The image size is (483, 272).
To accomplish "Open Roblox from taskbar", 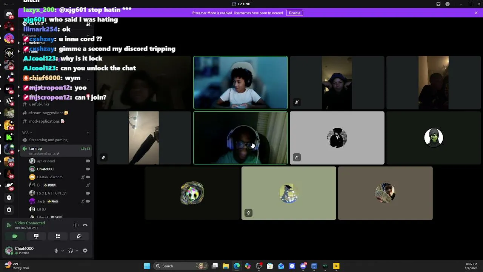I will pyautogui.click(x=292, y=266).
